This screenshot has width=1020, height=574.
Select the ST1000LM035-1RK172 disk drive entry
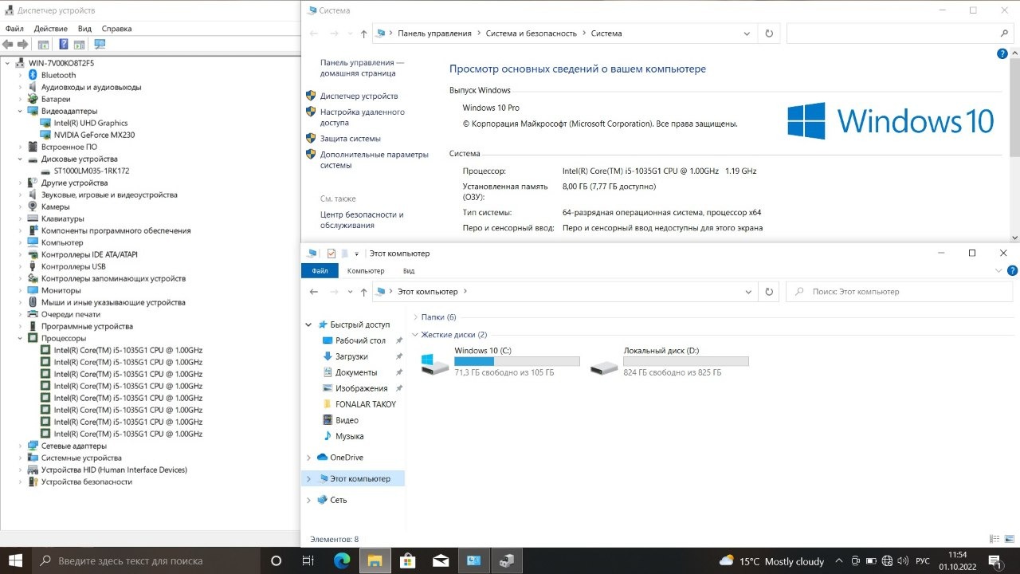pos(92,171)
